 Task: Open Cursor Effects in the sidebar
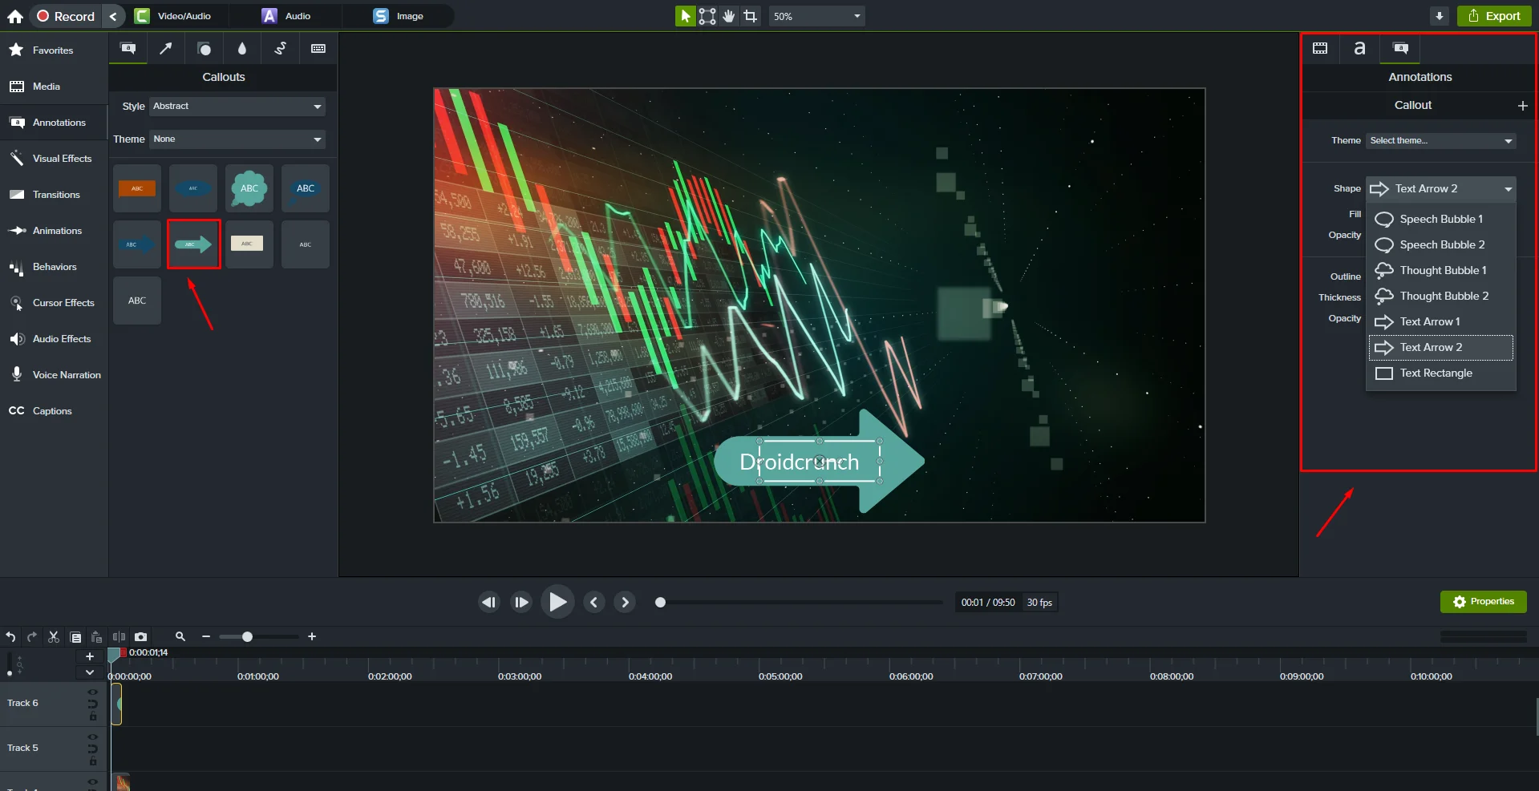[x=54, y=303]
